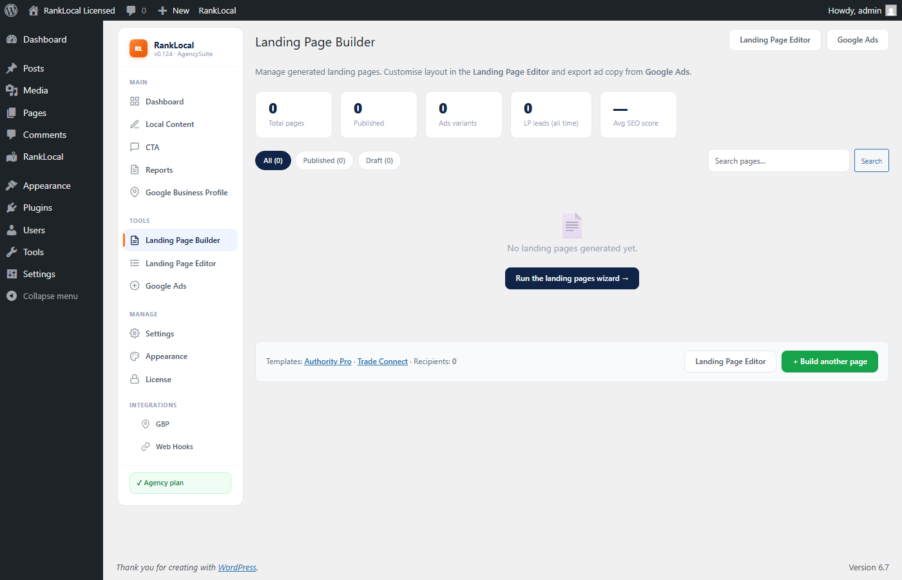Click the plus icon beside New
This screenshot has height=580, width=902.
(x=162, y=10)
